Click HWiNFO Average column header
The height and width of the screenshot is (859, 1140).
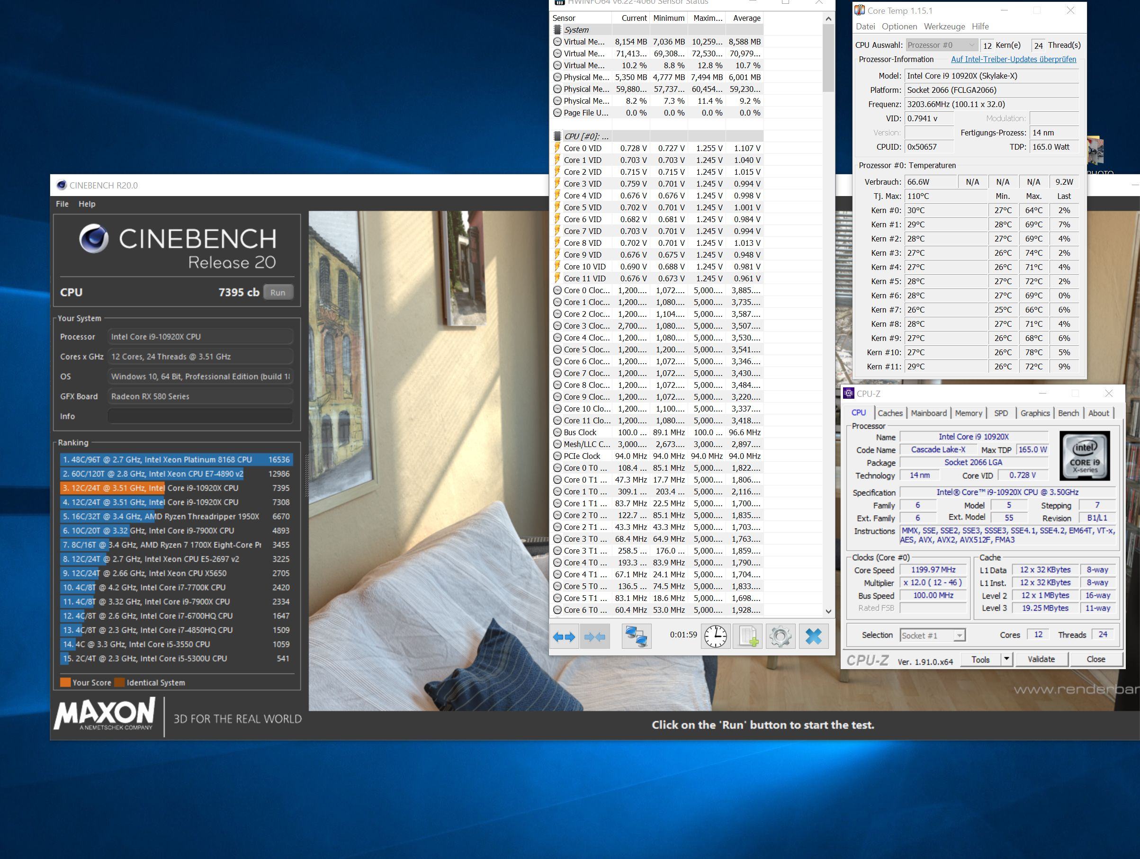click(x=745, y=18)
